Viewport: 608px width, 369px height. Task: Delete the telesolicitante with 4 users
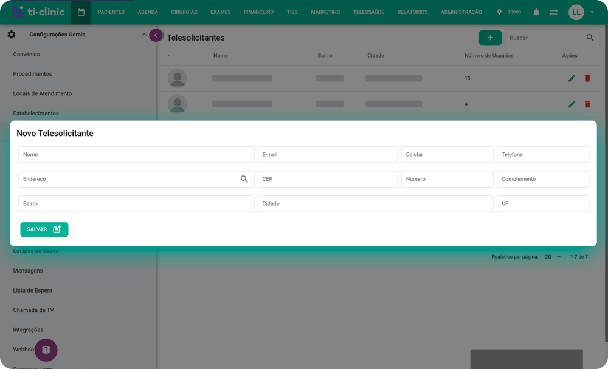587,104
